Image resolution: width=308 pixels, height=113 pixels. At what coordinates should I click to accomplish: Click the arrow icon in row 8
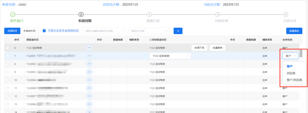coord(89,64)
